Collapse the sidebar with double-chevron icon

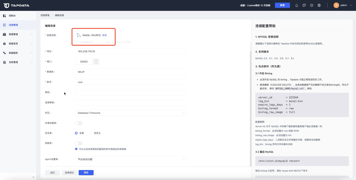point(33,177)
